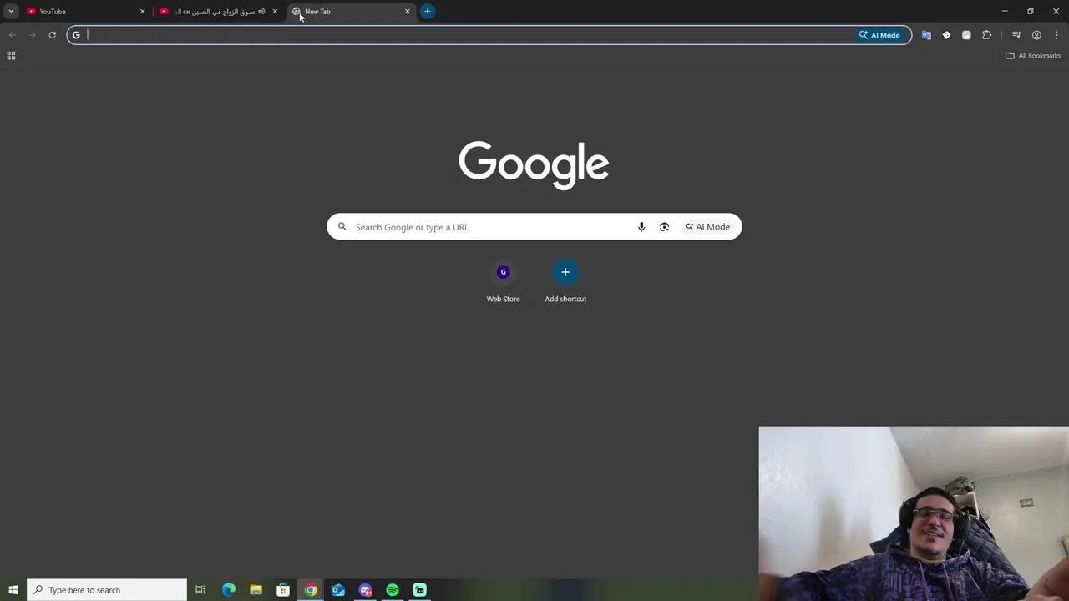Restore down the Chrome window

tap(1031, 11)
